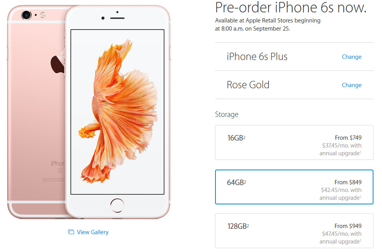The width and height of the screenshot is (382, 252).
Task: Open footnote 1 after 128GB annual upgrade
Action: pos(361,240)
